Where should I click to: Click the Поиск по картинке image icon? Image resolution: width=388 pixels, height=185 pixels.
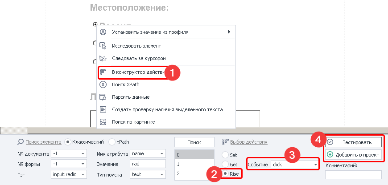coord(103,122)
